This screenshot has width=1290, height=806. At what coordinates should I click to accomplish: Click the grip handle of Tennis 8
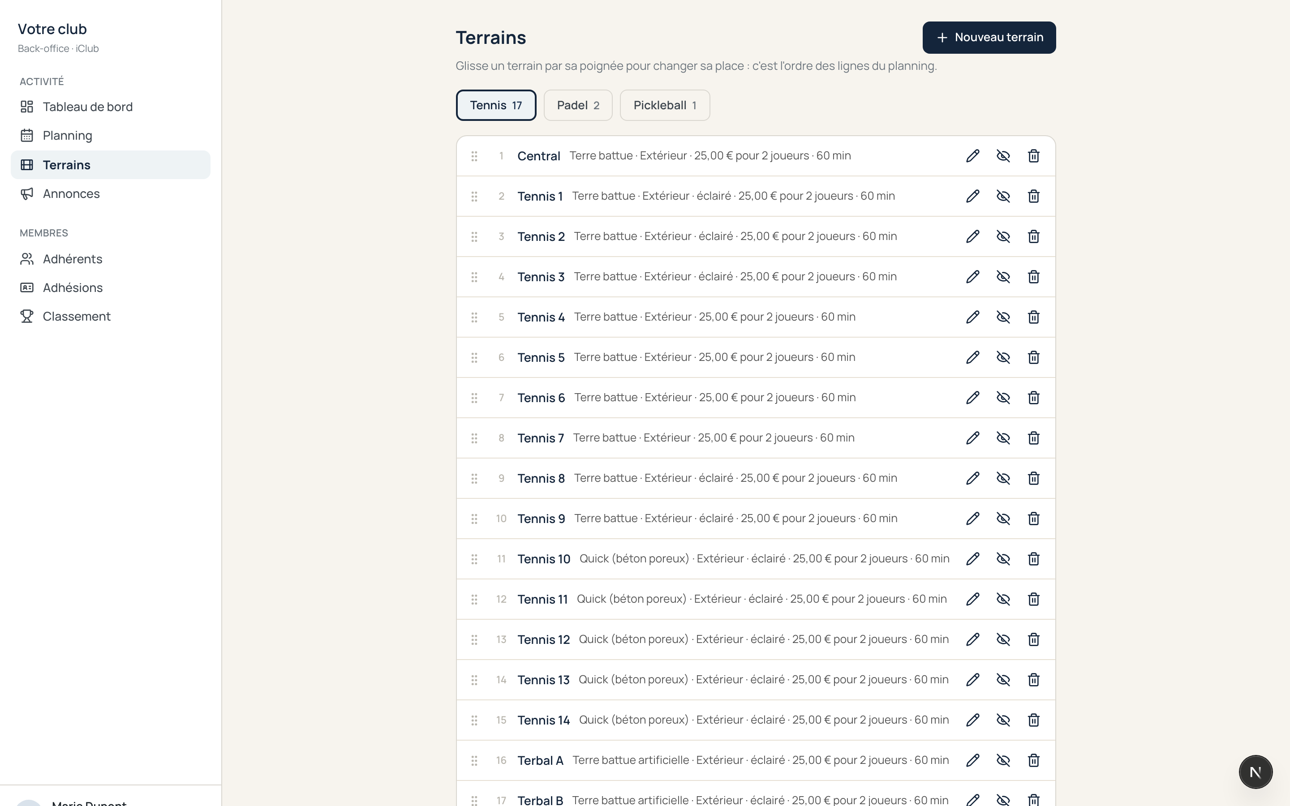474,478
